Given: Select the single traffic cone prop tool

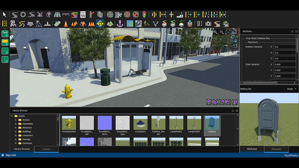Looking at the screenshot, I should coord(66,24).
